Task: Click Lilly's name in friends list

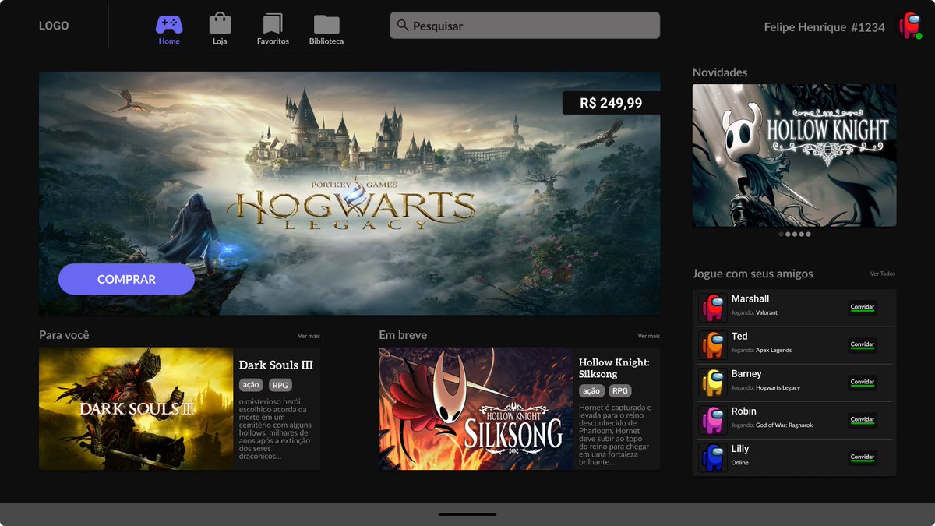Action: pyautogui.click(x=740, y=449)
